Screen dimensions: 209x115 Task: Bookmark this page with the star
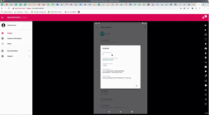coord(188,8)
